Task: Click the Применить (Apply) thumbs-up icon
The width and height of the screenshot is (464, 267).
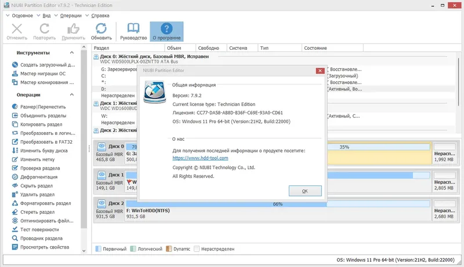Action: 73,28
